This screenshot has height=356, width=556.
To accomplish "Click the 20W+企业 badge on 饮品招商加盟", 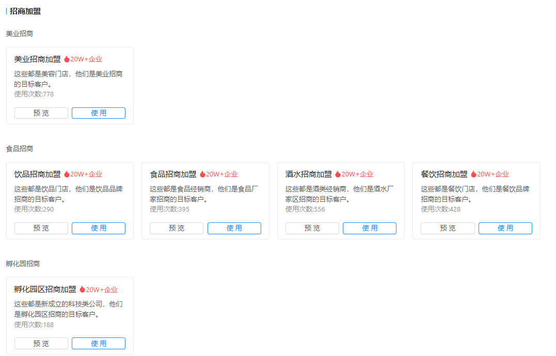I will click(x=86, y=174).
